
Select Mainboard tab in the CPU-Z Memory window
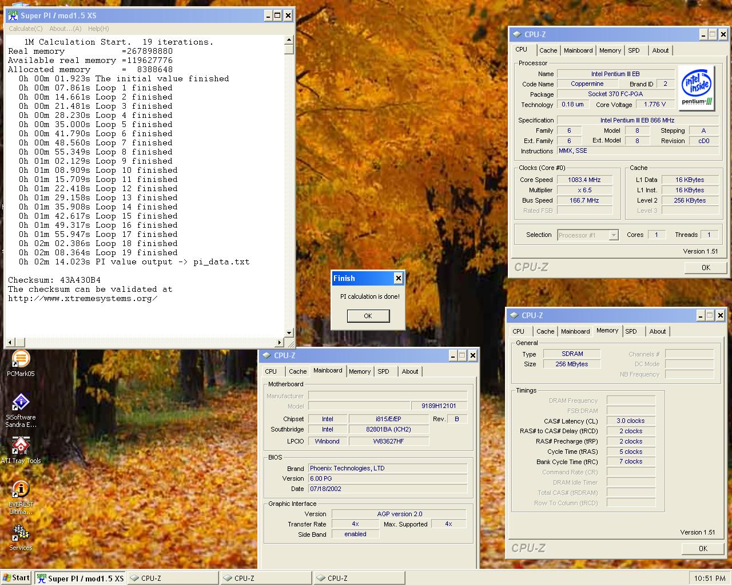click(575, 331)
